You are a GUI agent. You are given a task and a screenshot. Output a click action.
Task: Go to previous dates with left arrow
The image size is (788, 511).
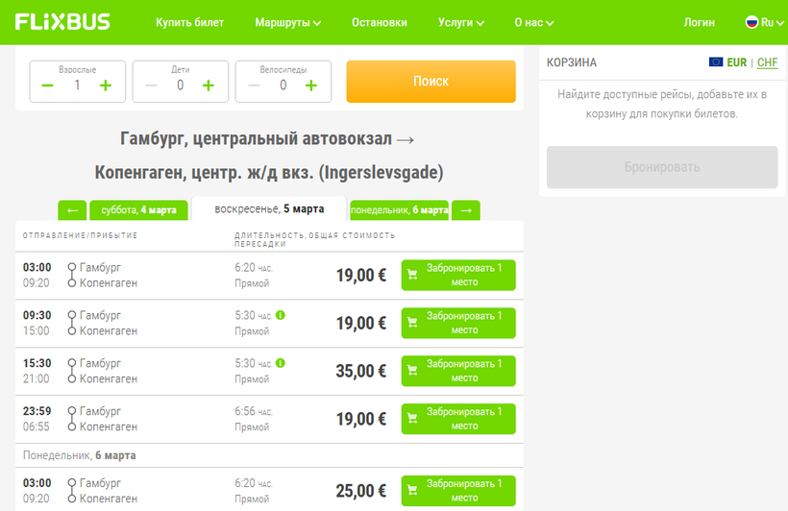coord(72,210)
